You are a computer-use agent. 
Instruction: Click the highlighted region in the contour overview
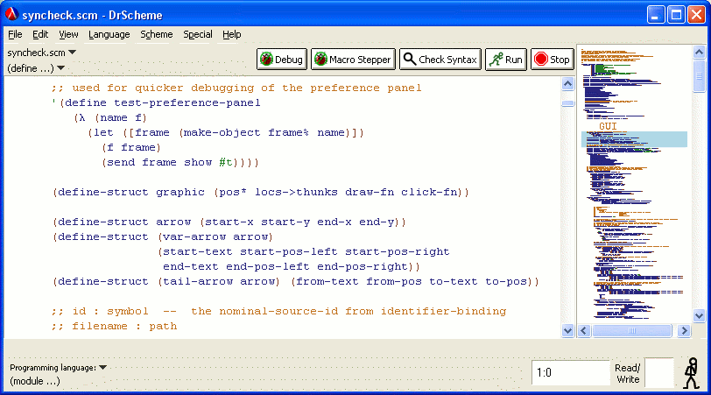pos(634,139)
